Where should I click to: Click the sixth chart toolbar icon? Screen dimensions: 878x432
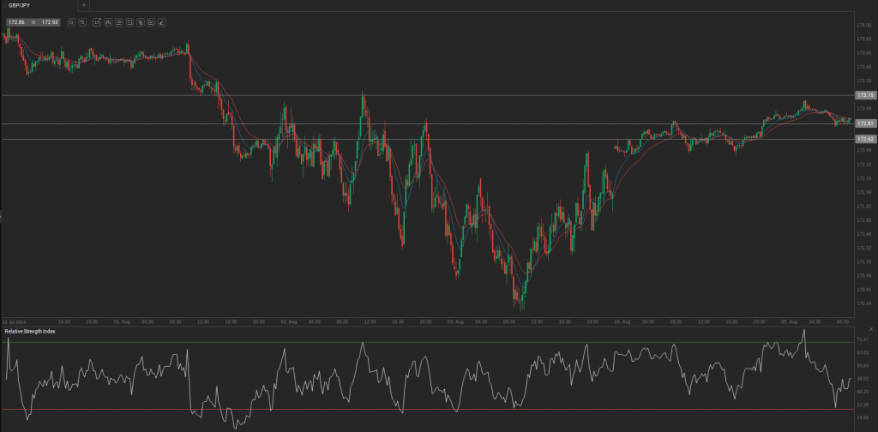129,22
